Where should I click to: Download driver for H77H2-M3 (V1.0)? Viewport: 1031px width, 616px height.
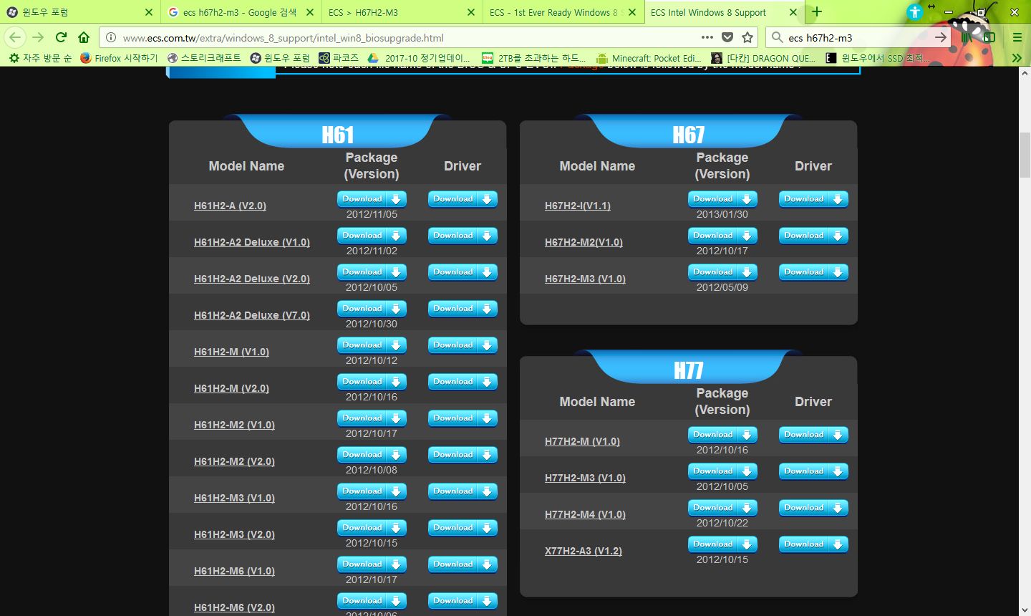813,471
